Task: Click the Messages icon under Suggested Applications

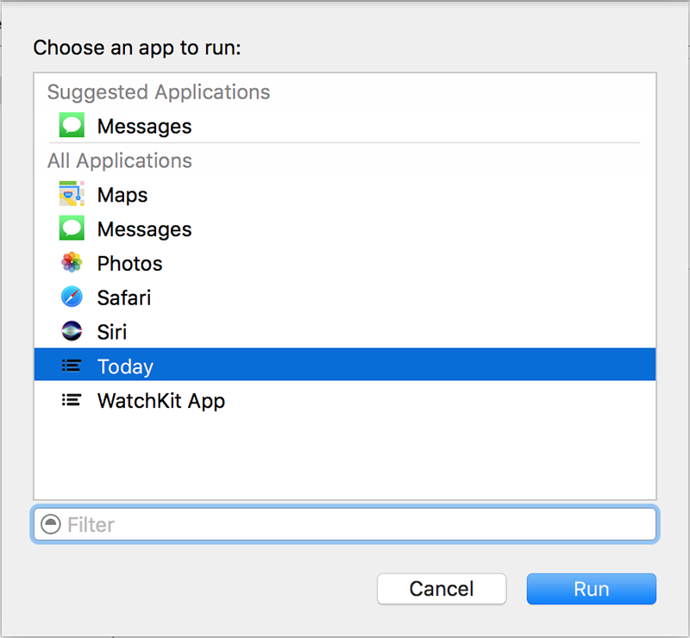Action: [x=72, y=125]
